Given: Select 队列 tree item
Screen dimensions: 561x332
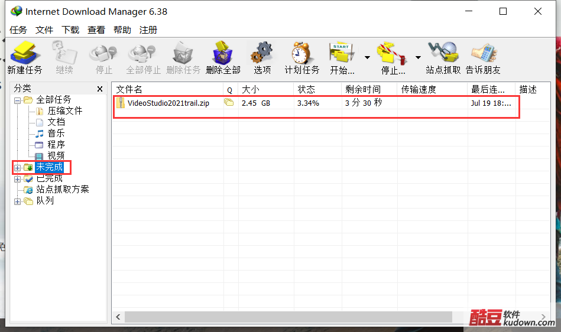Looking at the screenshot, I should 45,201.
